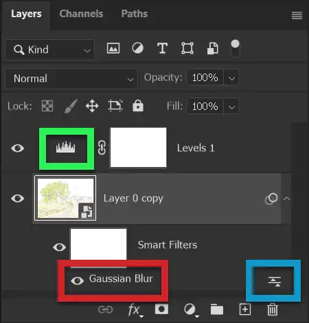Open the Opacity slider dropdown arrow
Viewport: 309px width, 323px height.
coord(231,78)
